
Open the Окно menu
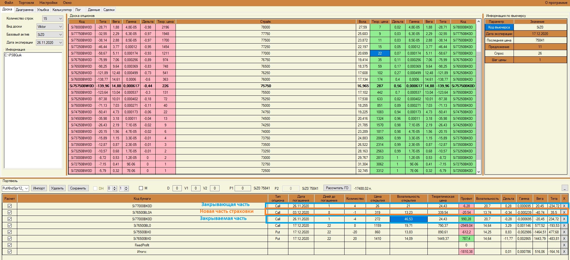pyautogui.click(x=67, y=3)
